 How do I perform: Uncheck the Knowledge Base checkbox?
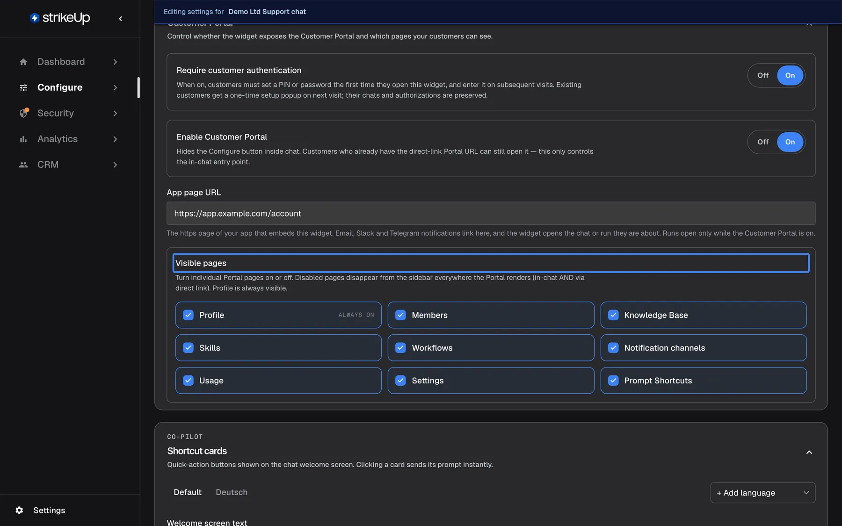(x=613, y=315)
